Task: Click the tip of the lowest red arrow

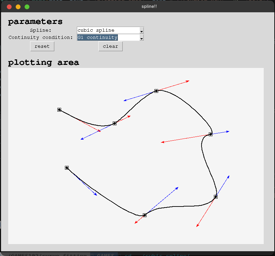Action: tap(197, 227)
